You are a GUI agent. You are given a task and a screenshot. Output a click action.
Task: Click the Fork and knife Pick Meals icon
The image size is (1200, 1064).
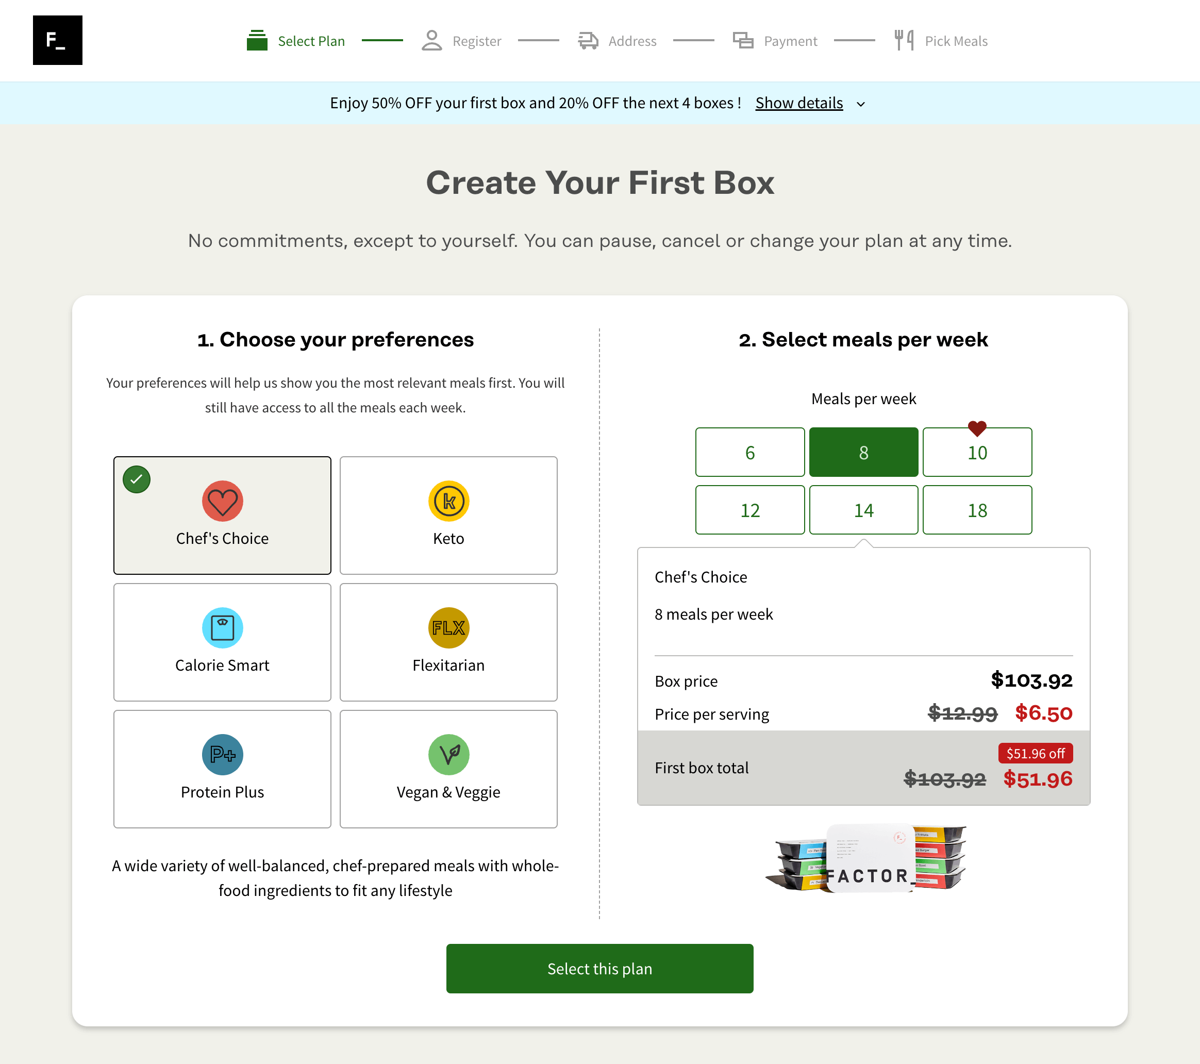pyautogui.click(x=903, y=40)
